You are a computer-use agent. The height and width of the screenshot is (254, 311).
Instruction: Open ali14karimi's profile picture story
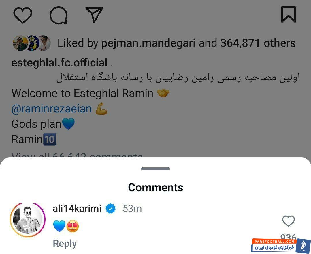click(28, 220)
